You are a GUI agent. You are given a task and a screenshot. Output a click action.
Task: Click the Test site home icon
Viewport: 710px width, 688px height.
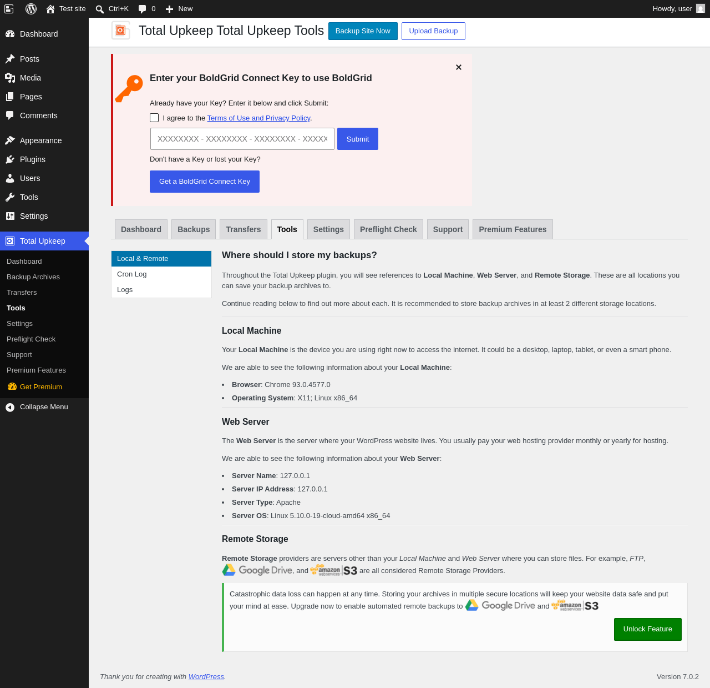point(50,9)
